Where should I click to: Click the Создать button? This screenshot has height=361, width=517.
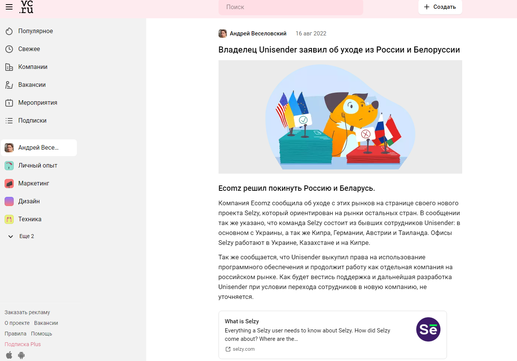click(440, 7)
